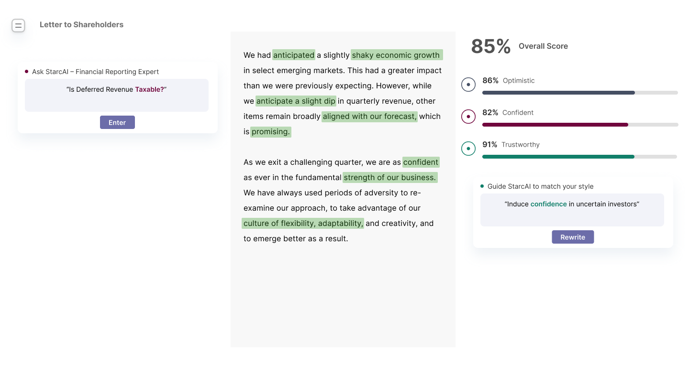
Task: Select the Optimistic score radio icon
Action: tap(468, 85)
